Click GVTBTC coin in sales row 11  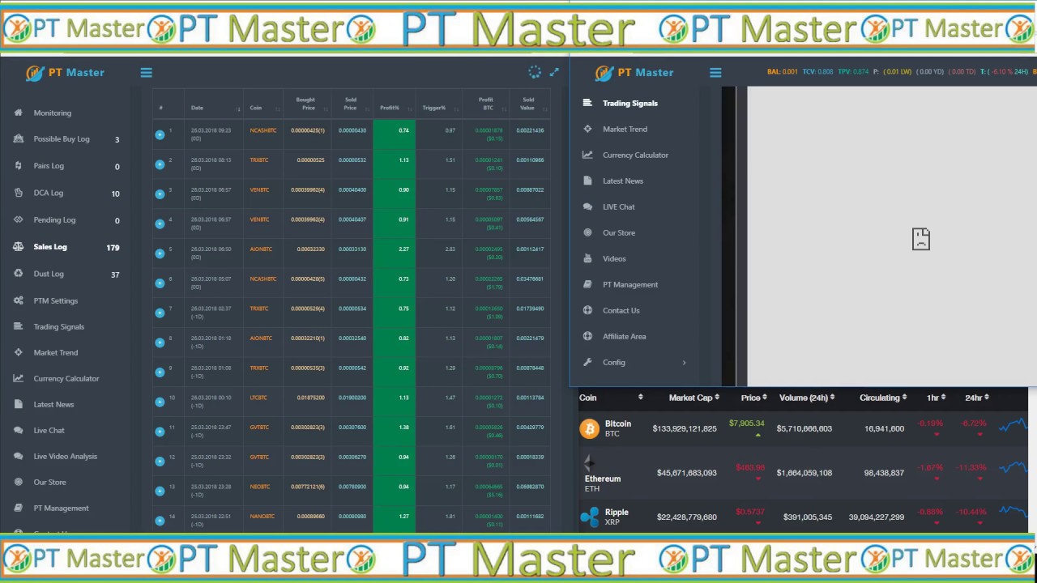(259, 427)
